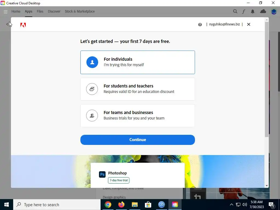Open Microsoft Store from taskbar
280x210 pixels.
148,205
